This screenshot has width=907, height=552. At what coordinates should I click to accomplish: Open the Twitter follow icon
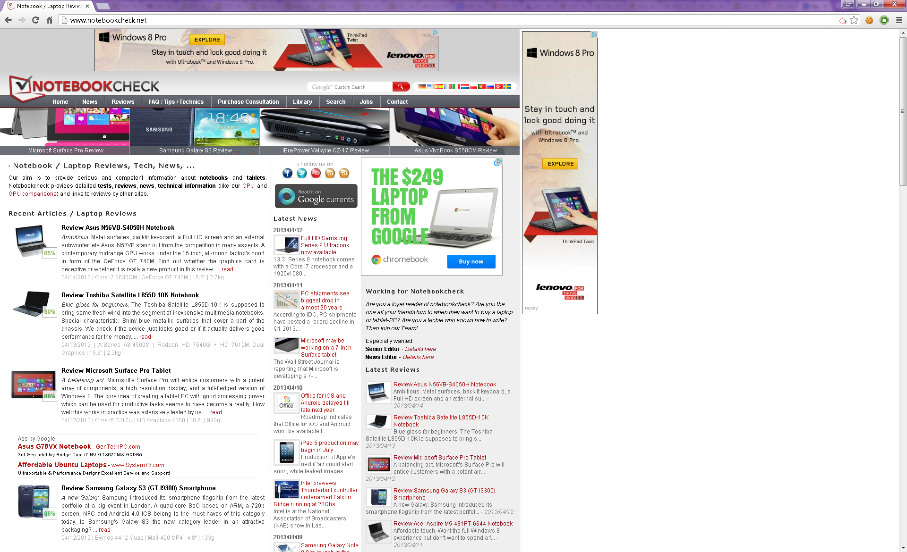(301, 173)
